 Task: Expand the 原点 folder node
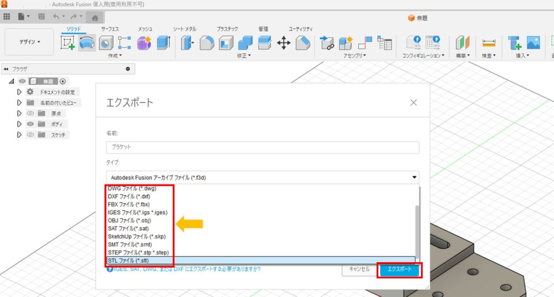[19, 113]
